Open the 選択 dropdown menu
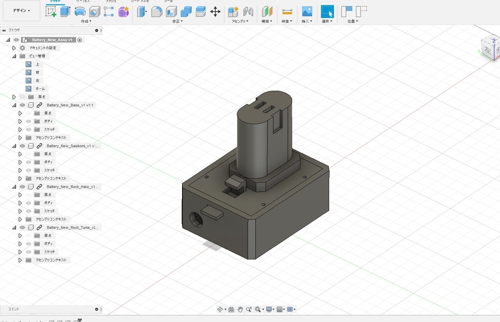The image size is (500, 322). 327,21
